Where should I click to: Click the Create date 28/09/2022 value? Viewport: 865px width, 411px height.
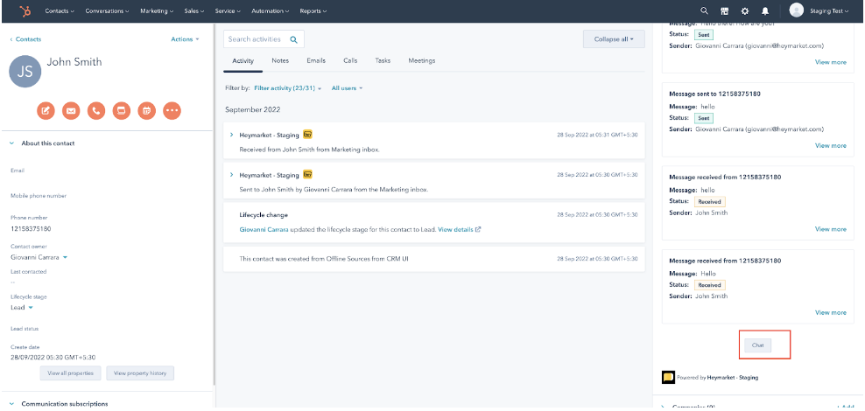pyautogui.click(x=53, y=357)
